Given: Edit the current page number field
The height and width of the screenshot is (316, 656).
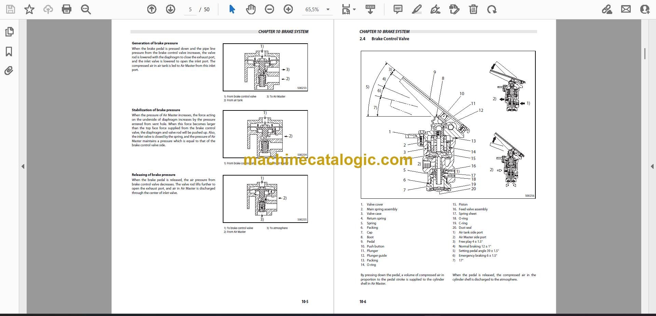Looking at the screenshot, I should [x=190, y=10].
